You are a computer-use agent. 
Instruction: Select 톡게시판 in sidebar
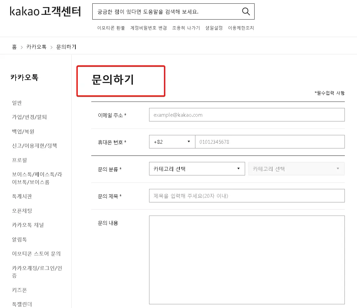pyautogui.click(x=22, y=196)
